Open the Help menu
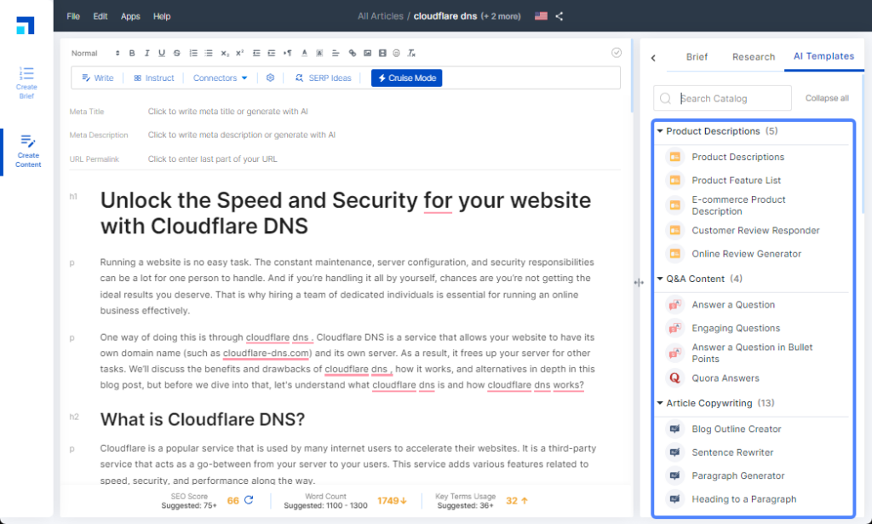This screenshot has height=524, width=872. [x=162, y=16]
